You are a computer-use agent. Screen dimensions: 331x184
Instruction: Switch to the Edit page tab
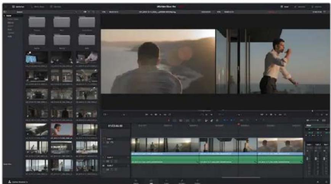click(151, 182)
